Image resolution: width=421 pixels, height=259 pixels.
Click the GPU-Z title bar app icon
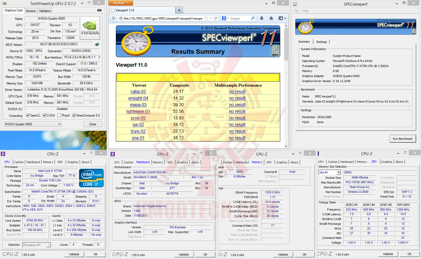5,4
